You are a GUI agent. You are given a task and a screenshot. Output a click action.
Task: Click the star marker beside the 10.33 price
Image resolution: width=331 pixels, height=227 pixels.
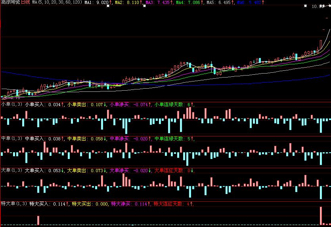tap(305, 6)
